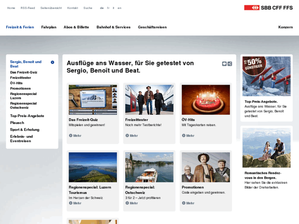Switch language to en
The image size is (299, 224).
pyautogui.click(x=119, y=8)
